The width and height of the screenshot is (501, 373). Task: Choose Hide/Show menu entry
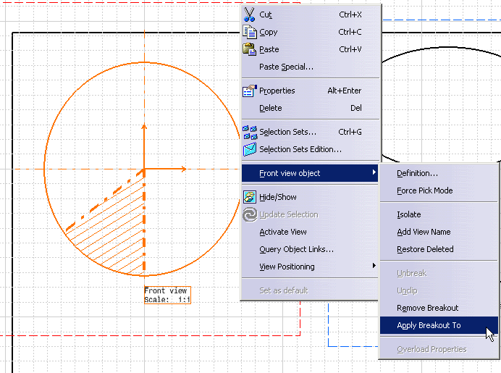point(310,197)
